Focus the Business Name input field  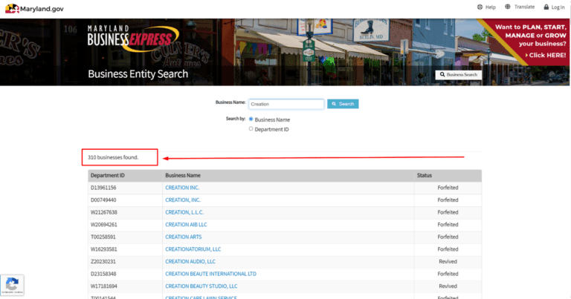286,104
